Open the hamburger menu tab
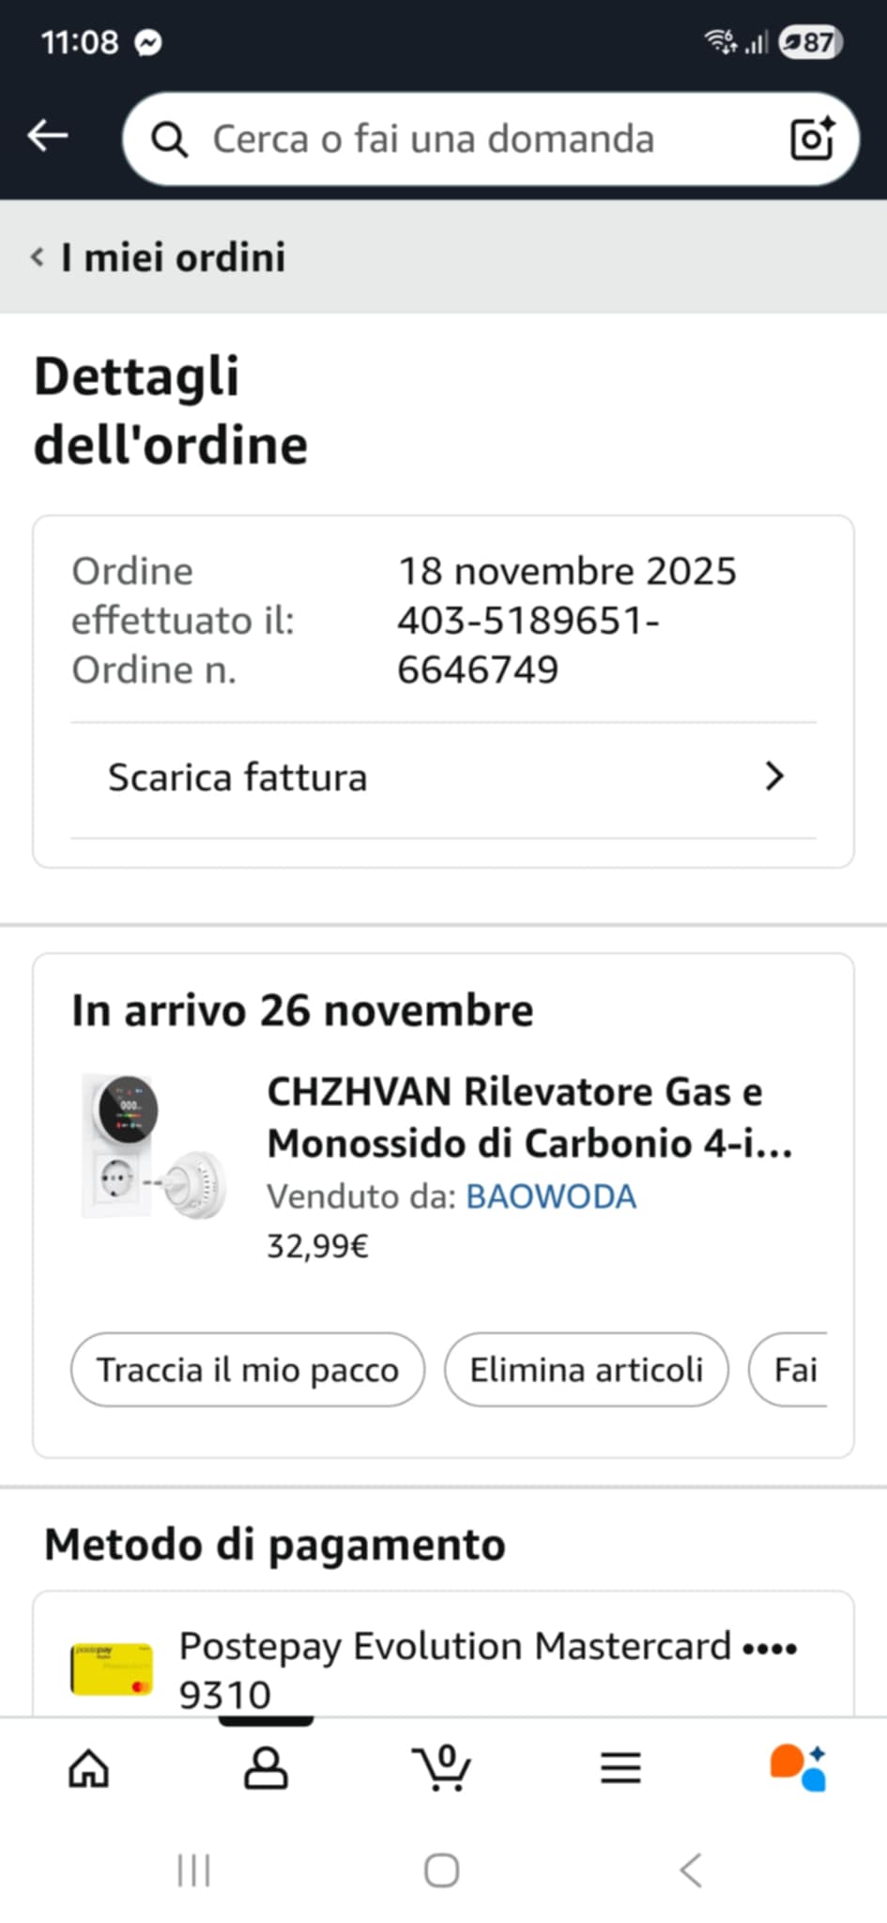This screenshot has width=887, height=1923. point(620,1769)
